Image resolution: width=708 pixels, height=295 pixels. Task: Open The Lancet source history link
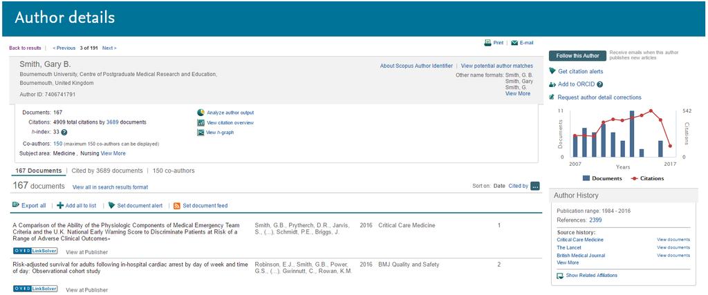pos(569,247)
